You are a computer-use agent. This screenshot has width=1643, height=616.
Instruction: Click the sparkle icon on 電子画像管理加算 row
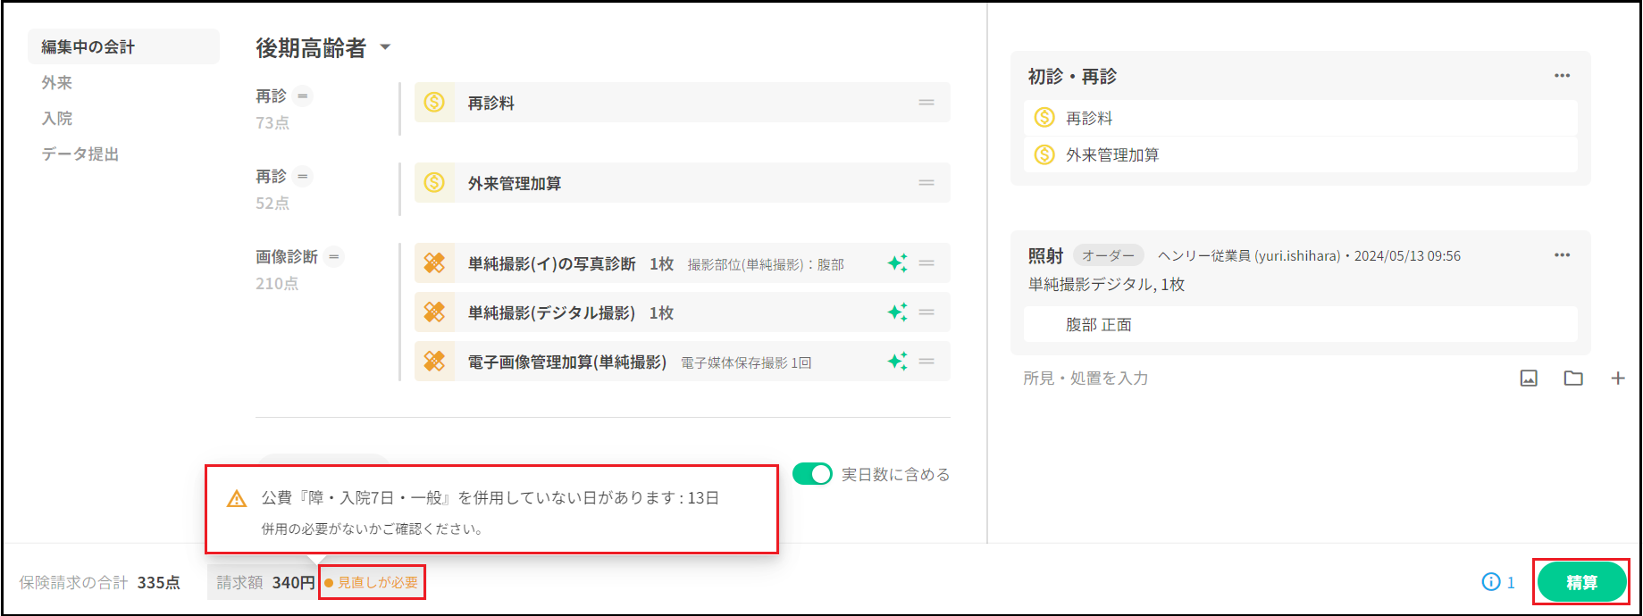[x=898, y=362]
